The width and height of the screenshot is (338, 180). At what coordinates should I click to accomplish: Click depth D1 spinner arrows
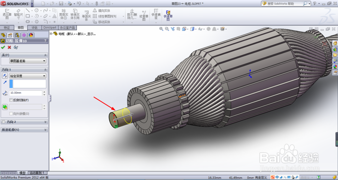pyautogui.click(x=44, y=93)
